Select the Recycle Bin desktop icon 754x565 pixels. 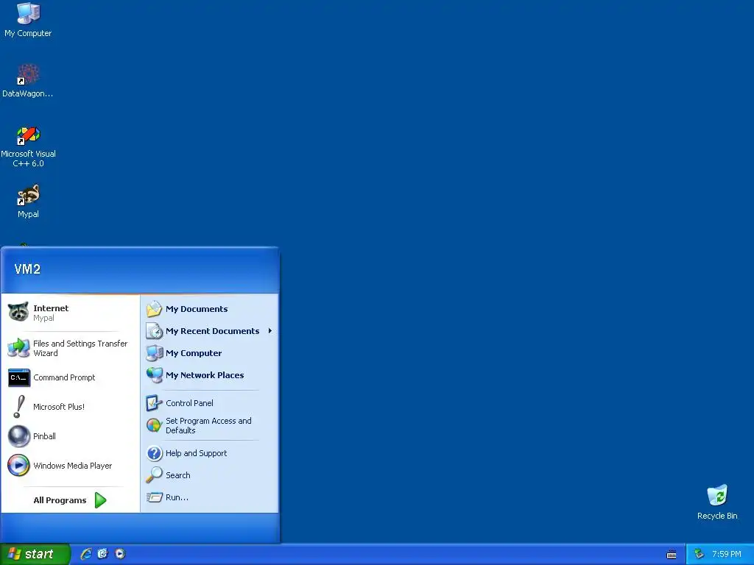(x=717, y=502)
